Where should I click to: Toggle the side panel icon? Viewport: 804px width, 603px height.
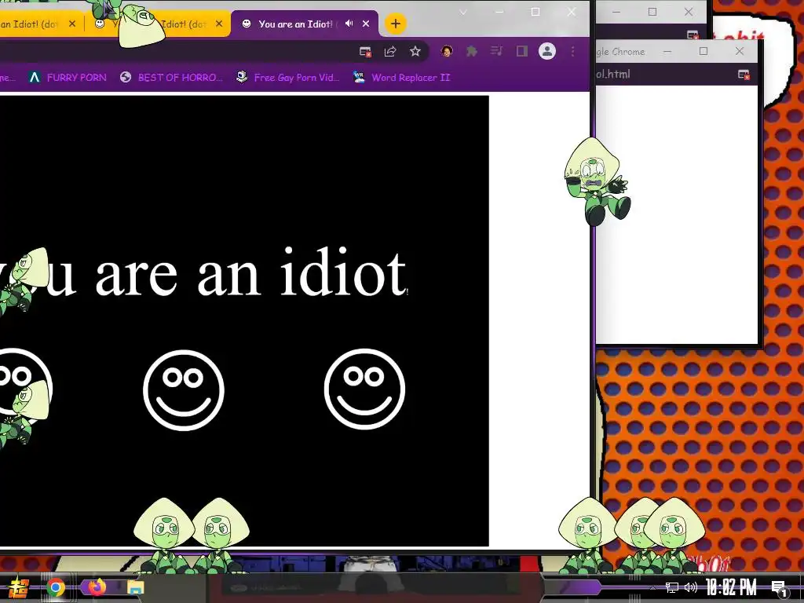click(x=522, y=51)
